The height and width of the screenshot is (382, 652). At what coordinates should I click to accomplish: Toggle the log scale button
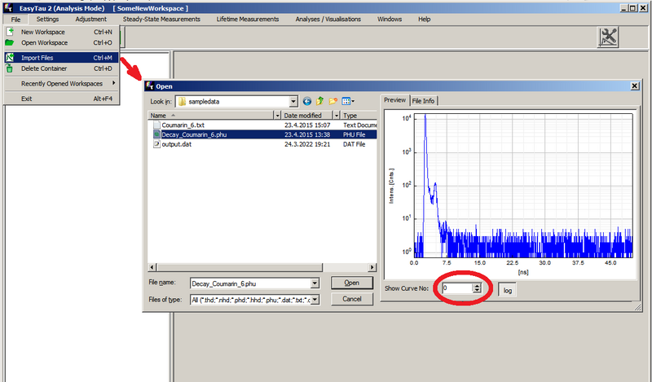click(506, 289)
